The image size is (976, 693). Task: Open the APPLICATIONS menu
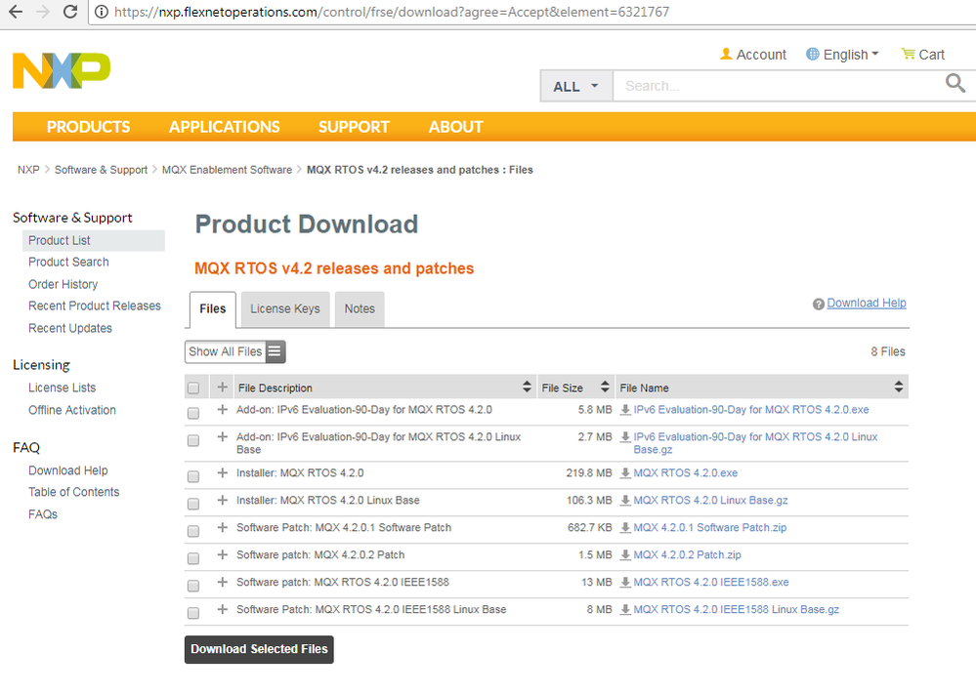point(224,127)
